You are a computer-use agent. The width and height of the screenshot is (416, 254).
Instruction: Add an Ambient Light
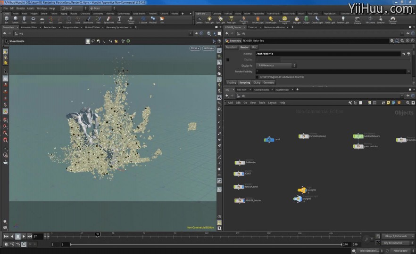(x=343, y=20)
